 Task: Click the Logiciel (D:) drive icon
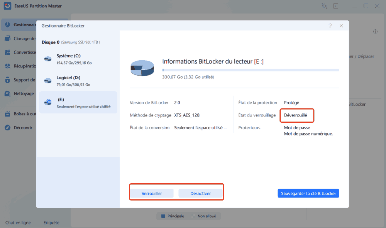click(48, 81)
